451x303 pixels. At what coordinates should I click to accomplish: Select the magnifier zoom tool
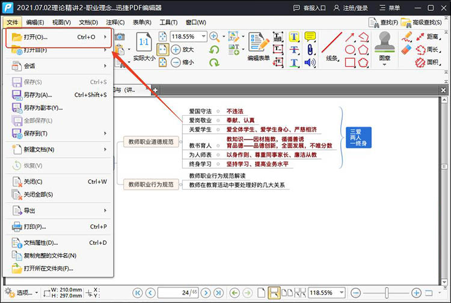pyautogui.click(x=214, y=37)
